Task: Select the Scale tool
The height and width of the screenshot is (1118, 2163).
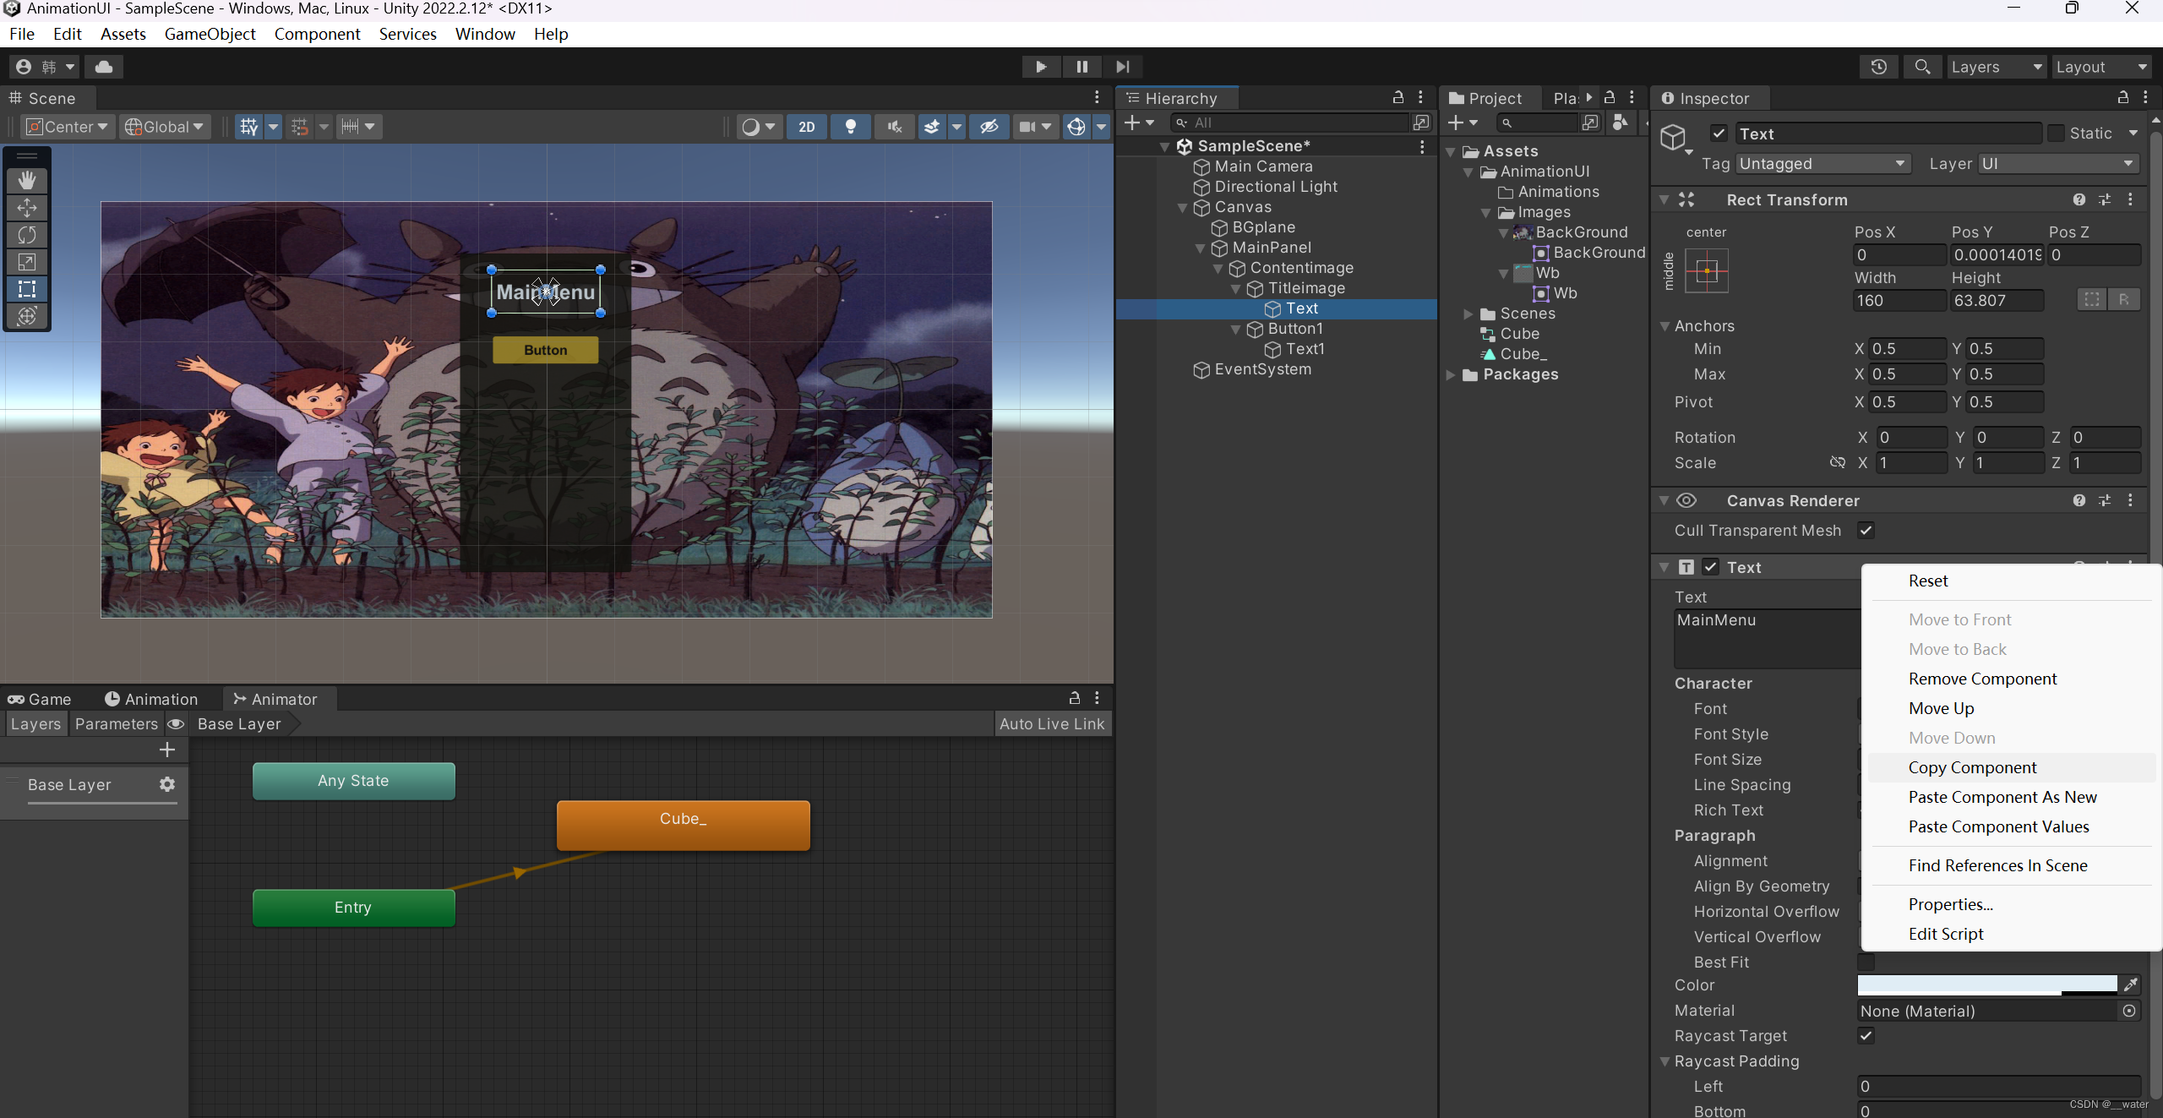Action: [x=27, y=262]
